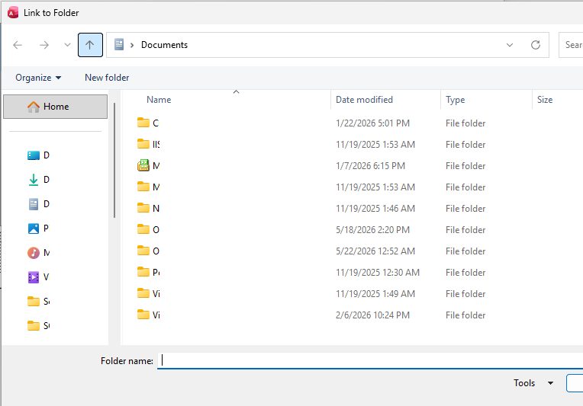Refresh the Documents folder listing
Viewport: 583px width, 406px height.
536,45
